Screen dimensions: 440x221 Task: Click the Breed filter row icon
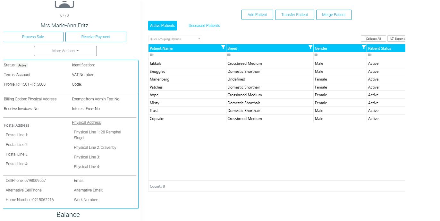[229, 55]
